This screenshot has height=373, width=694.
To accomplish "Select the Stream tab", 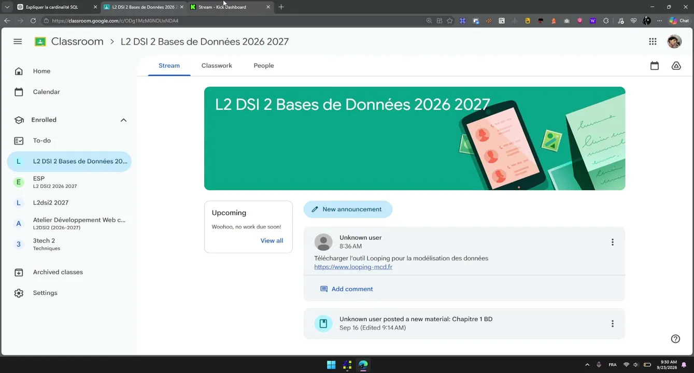I will (x=169, y=66).
